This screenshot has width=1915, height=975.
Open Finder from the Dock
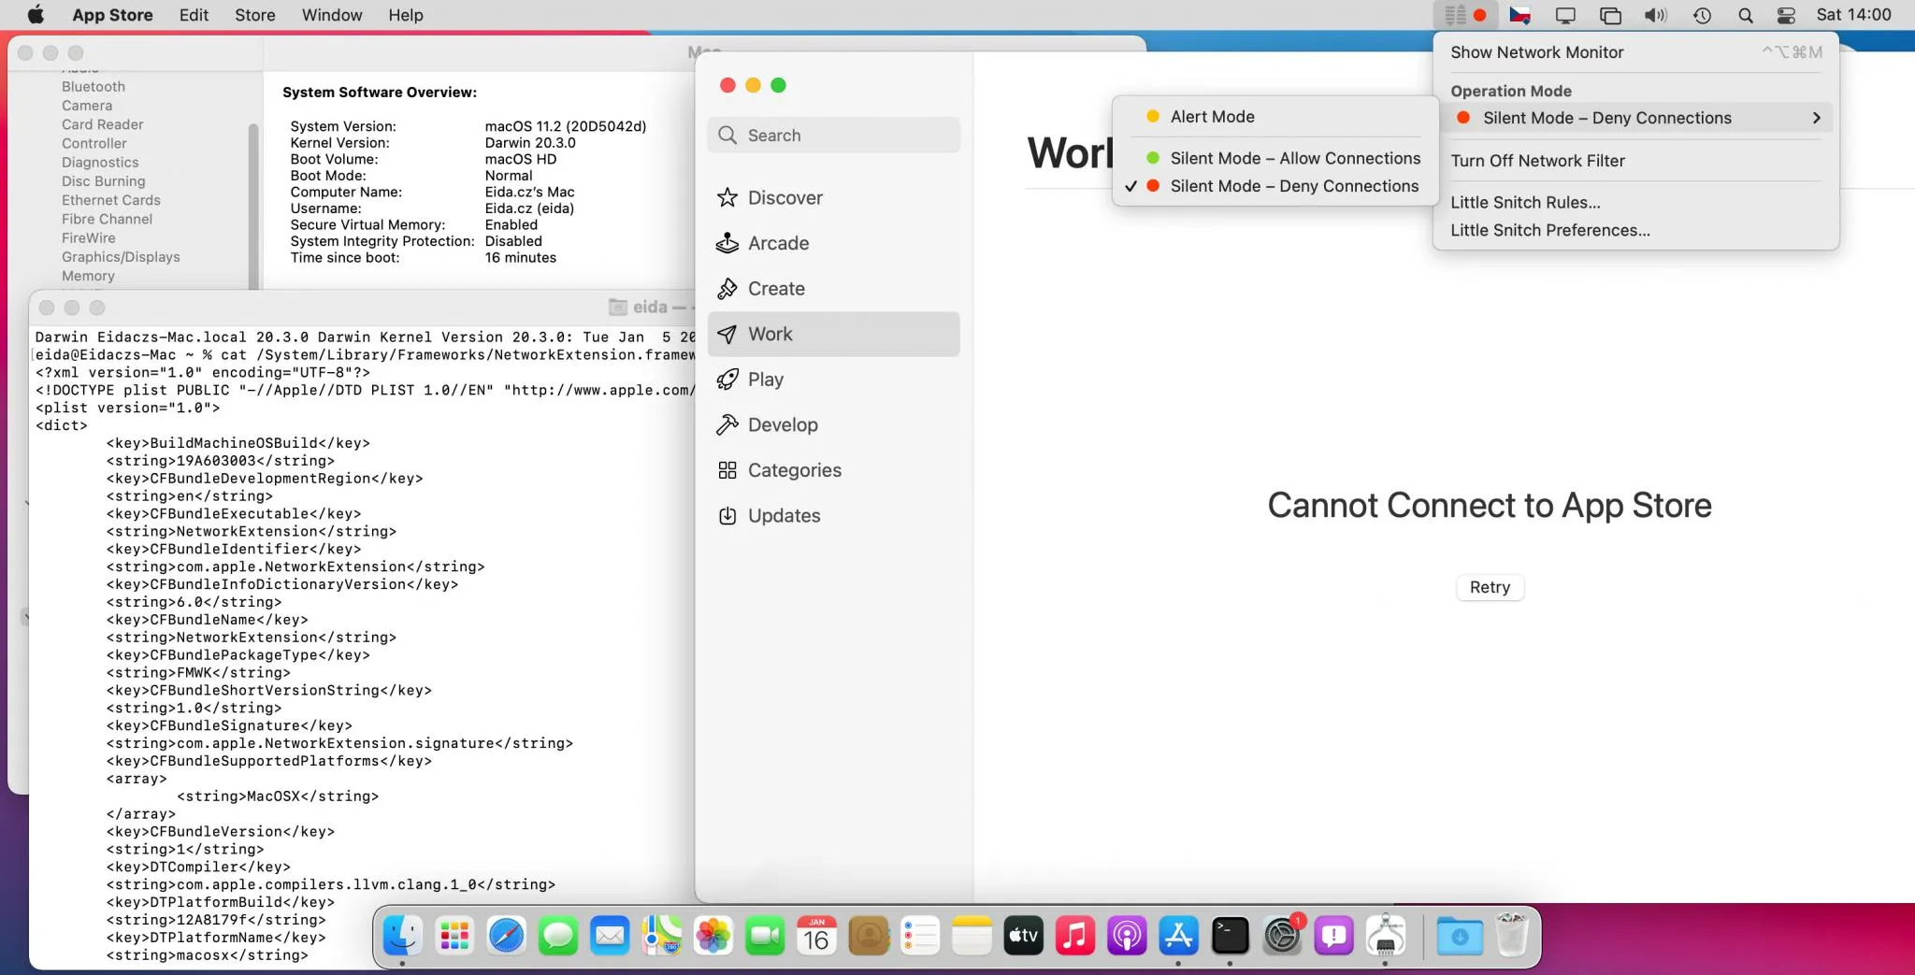coord(402,935)
